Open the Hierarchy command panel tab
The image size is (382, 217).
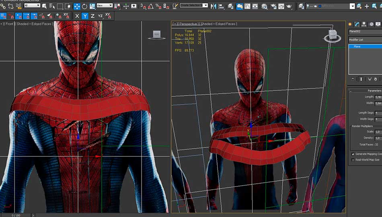point(364,25)
